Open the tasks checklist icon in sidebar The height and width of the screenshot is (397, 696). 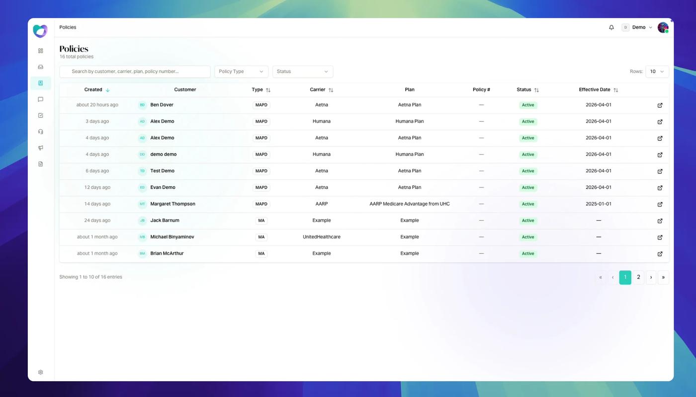click(40, 115)
